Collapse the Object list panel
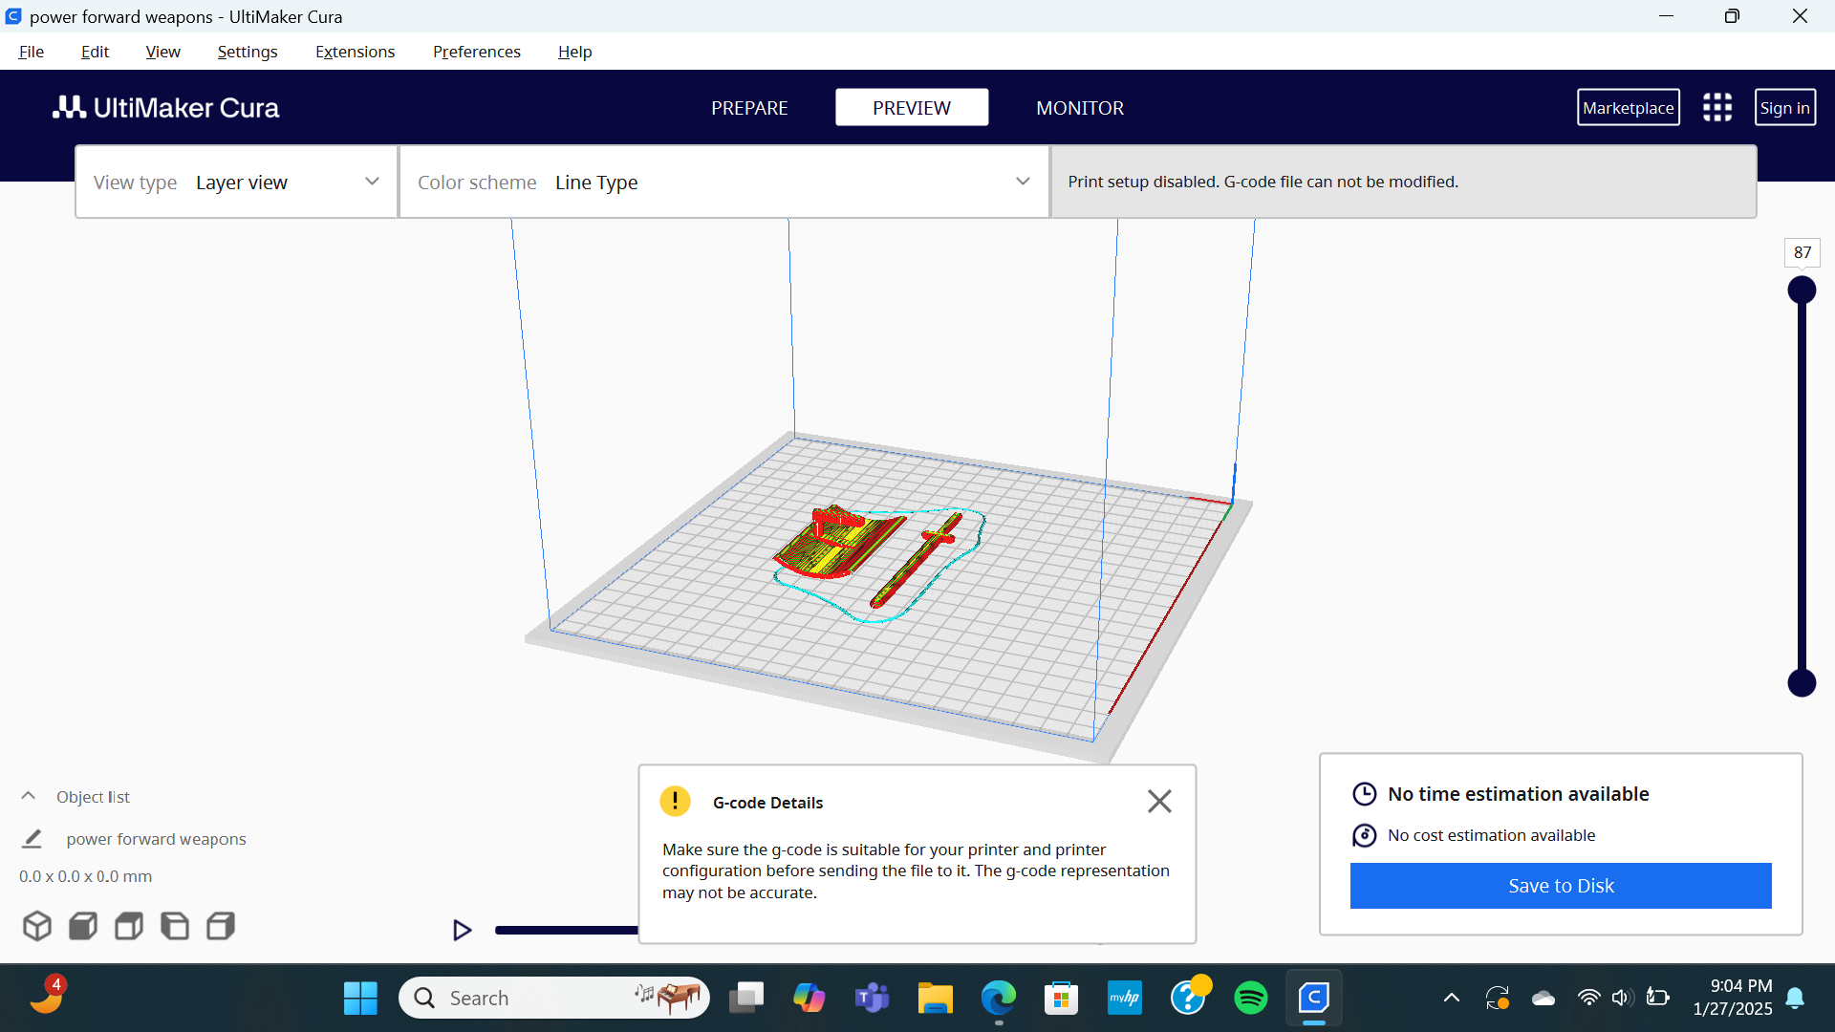 29,796
